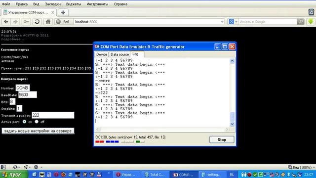This screenshot has height=178, width=316.
Task: Click the Transmit a packet field
Action: (53, 115)
